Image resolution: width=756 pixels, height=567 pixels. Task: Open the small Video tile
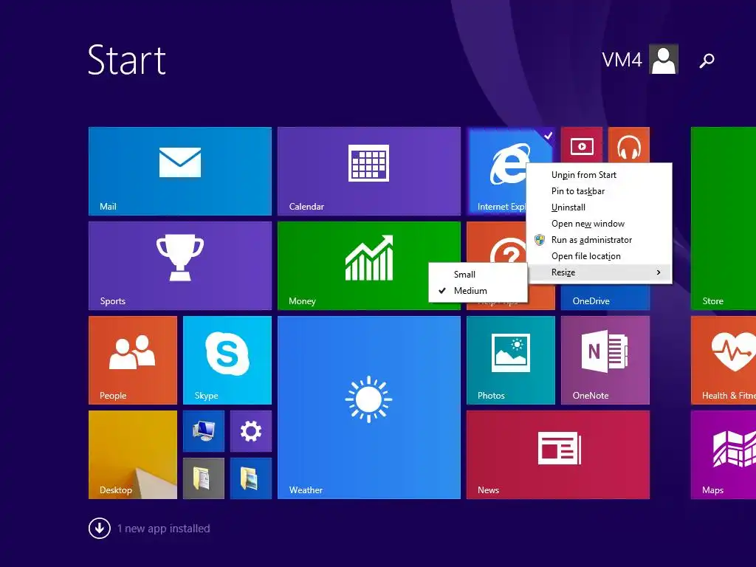pyautogui.click(x=582, y=145)
